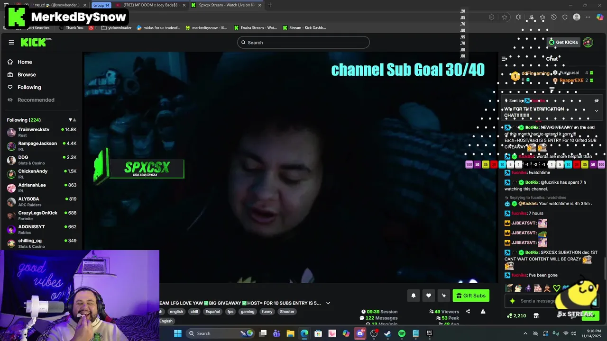Favorite this page with star icon
Screen dimensions: 607x341
[x=505, y=17]
